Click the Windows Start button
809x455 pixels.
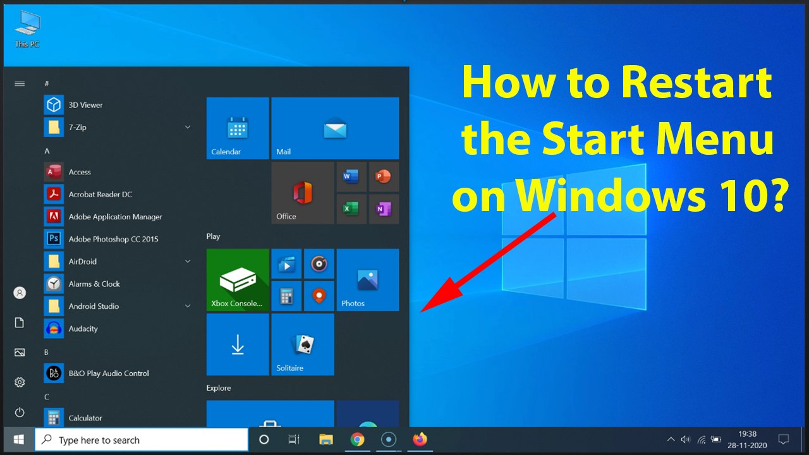click(19, 440)
